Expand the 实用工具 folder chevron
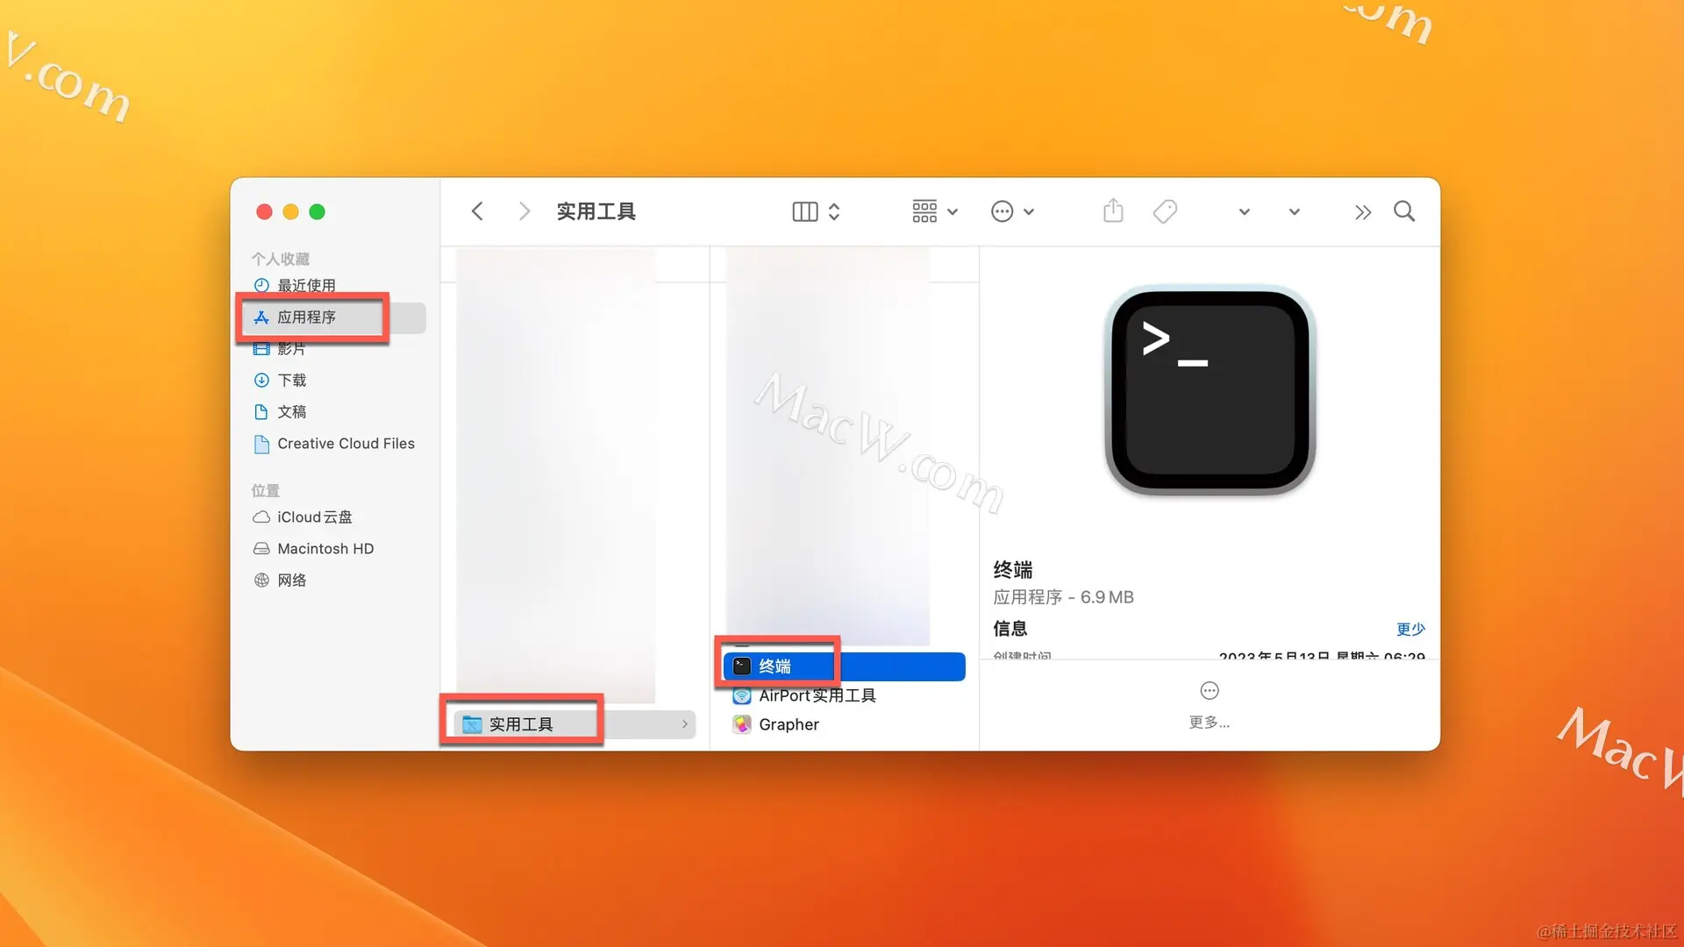 click(x=684, y=724)
